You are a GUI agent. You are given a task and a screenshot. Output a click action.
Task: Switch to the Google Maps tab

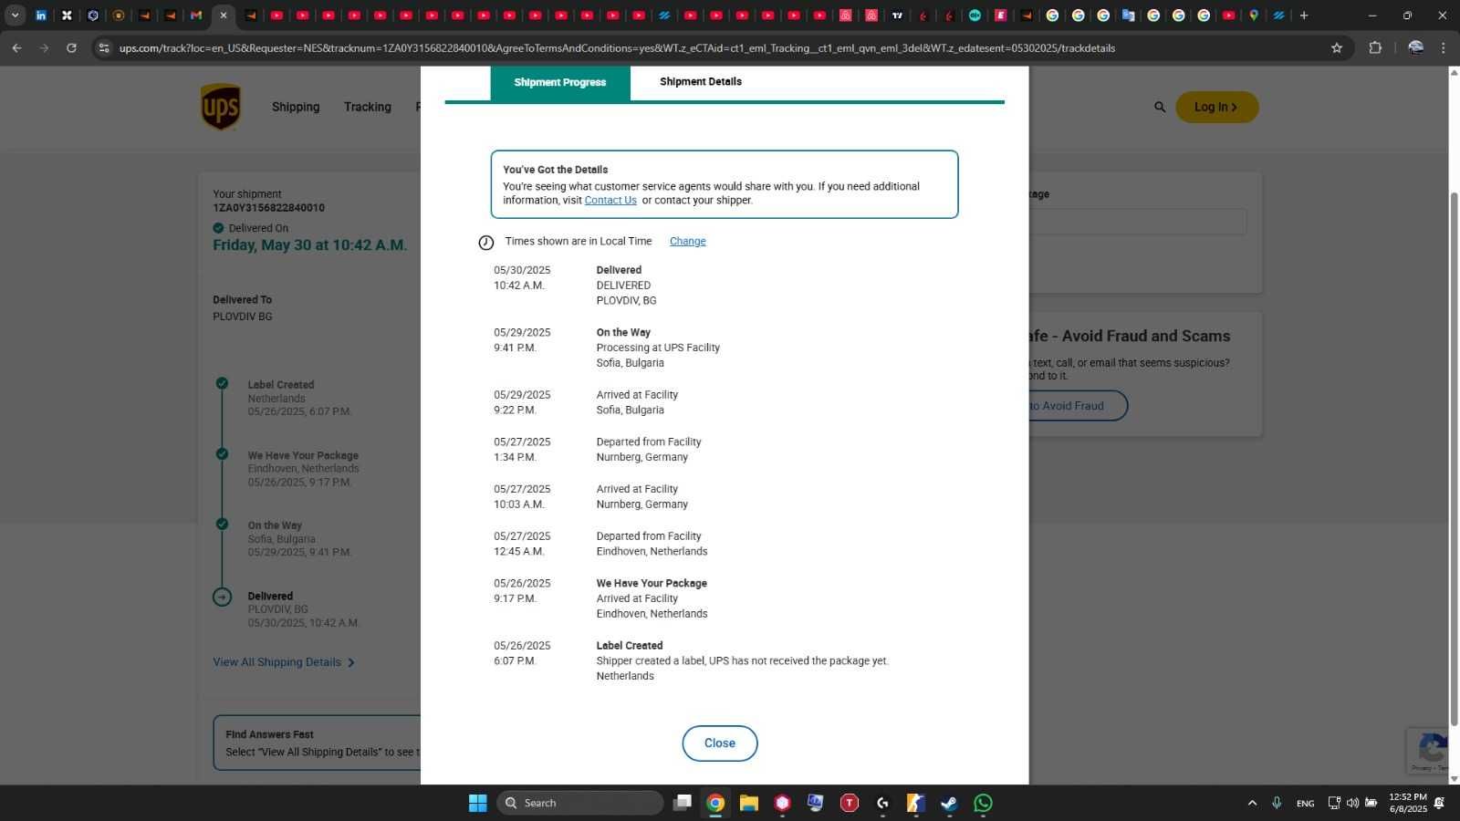click(x=1254, y=16)
